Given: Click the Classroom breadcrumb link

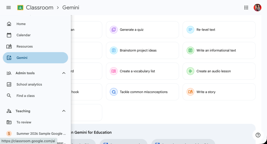Looking at the screenshot, I should 40,8.
